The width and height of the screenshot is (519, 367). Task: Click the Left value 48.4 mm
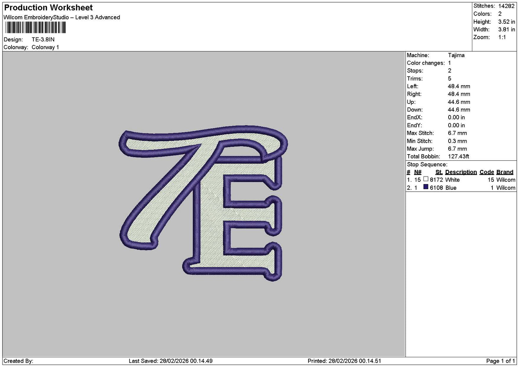pos(459,86)
